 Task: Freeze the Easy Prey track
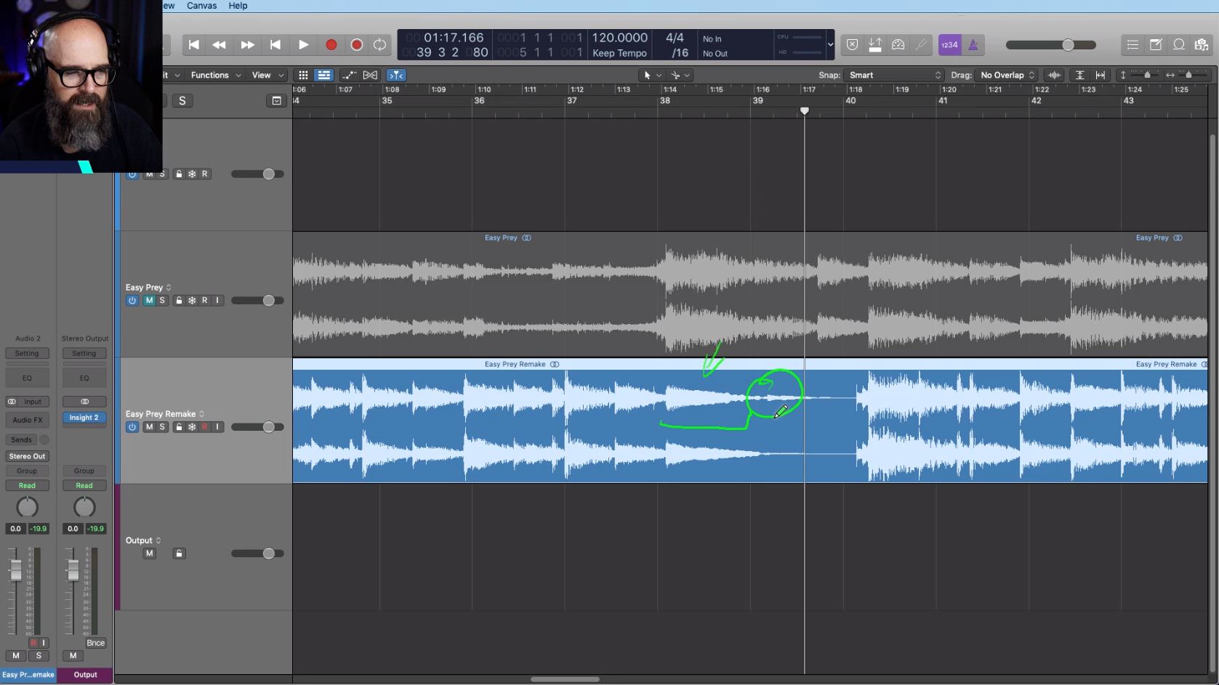coord(192,301)
